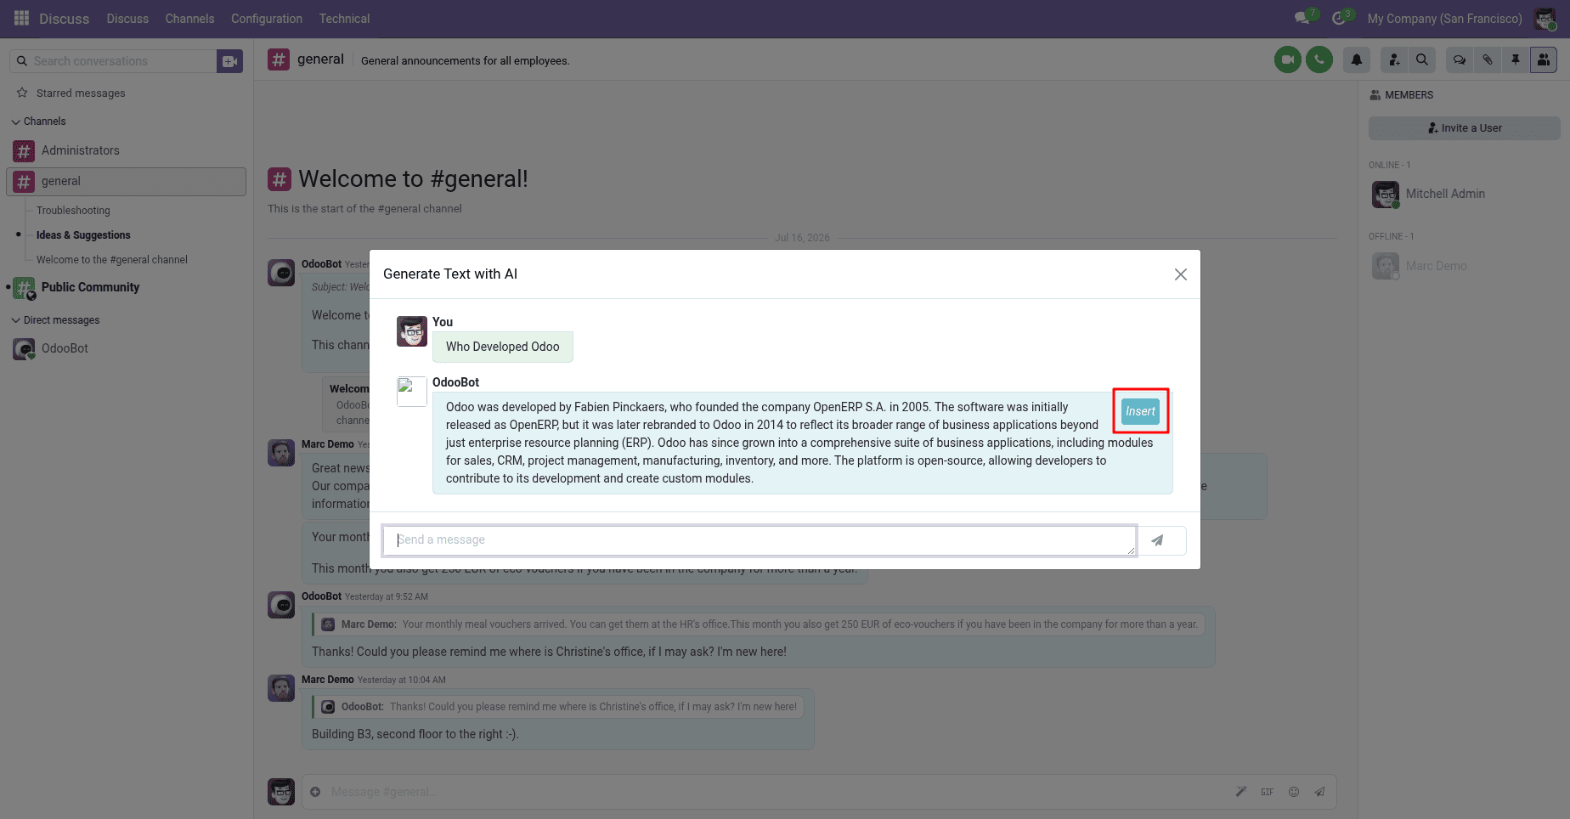The image size is (1570, 819).
Task: Click the add users icon in header
Action: pos(1394,59)
